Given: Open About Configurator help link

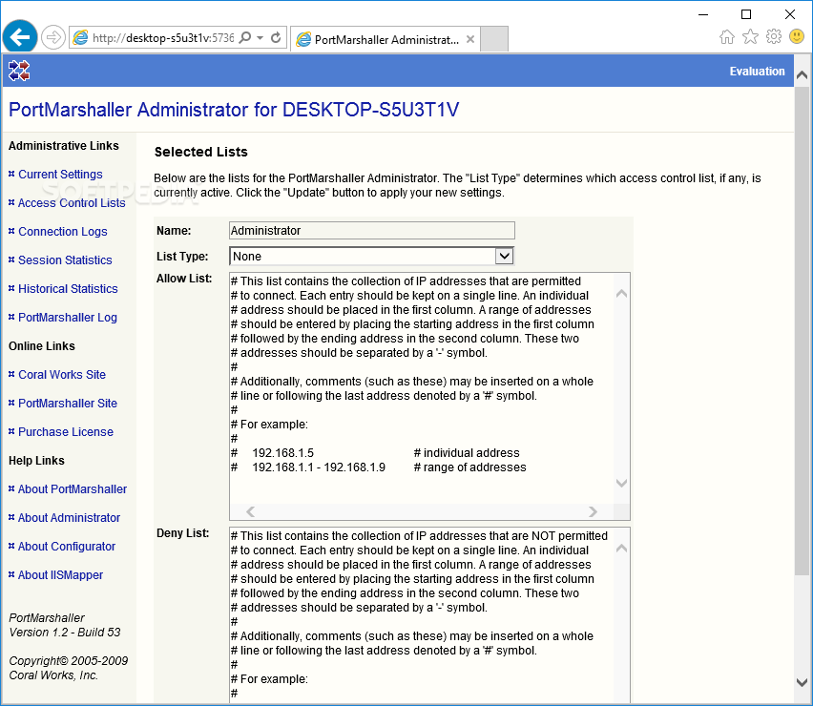Looking at the screenshot, I should 67,547.
